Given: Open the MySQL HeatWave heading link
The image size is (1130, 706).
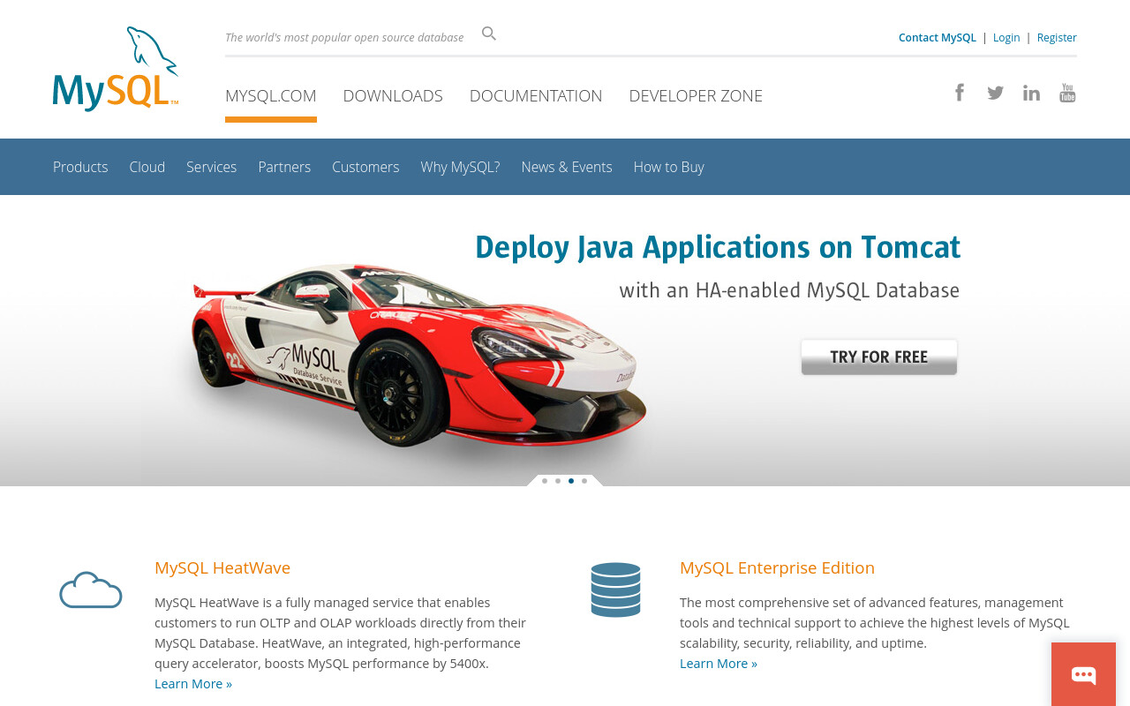Looking at the screenshot, I should 222,567.
